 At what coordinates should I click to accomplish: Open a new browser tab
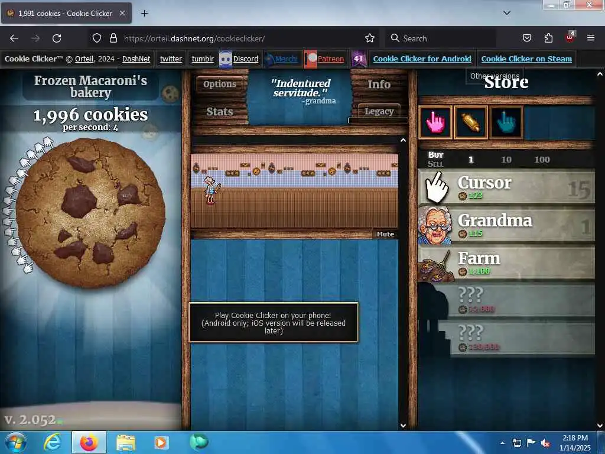[144, 14]
